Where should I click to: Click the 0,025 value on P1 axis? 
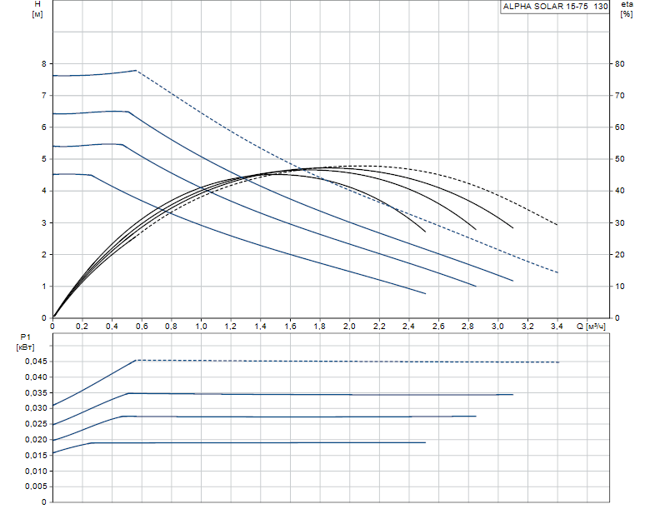pos(36,424)
